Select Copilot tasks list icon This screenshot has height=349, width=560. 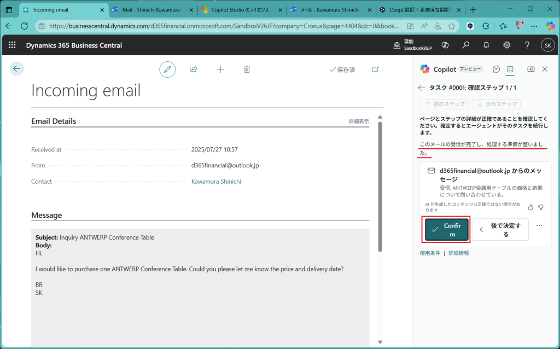[x=510, y=69]
